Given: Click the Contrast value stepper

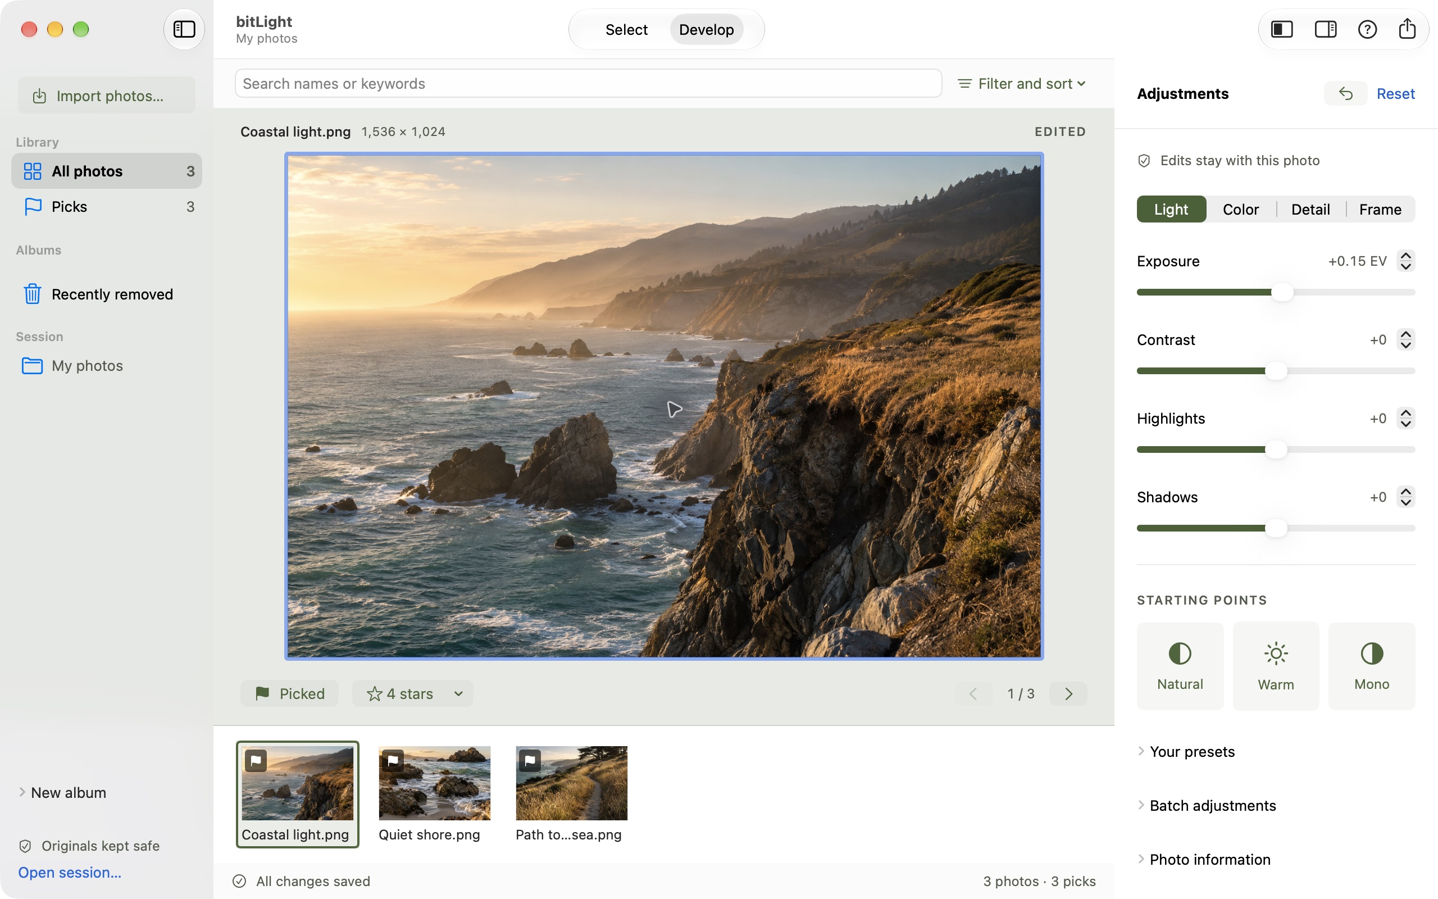Looking at the screenshot, I should click(1405, 339).
